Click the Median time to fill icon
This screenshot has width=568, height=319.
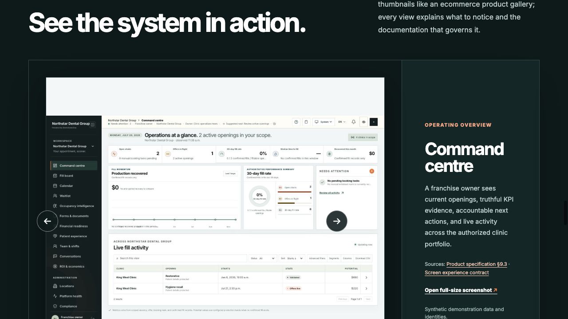[x=276, y=154]
